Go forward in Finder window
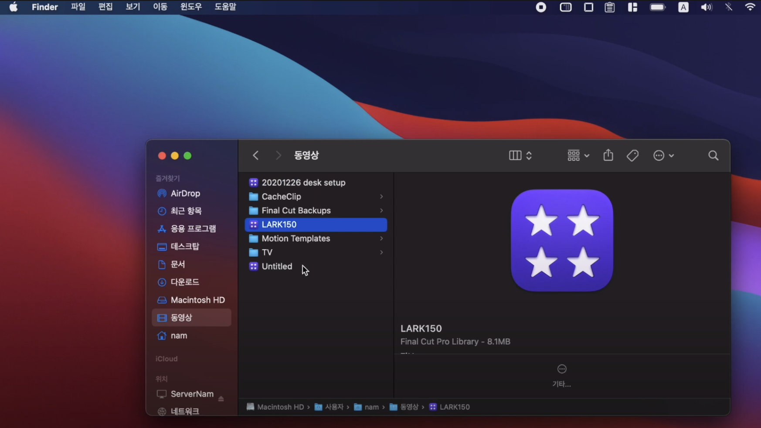Viewport: 761px width, 428px height. coord(279,155)
